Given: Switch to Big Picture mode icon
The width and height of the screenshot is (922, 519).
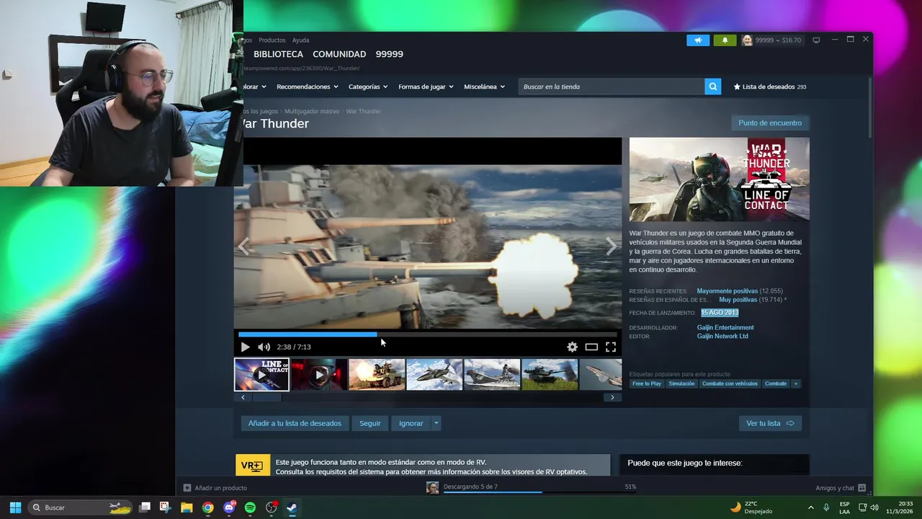Looking at the screenshot, I should click(x=816, y=40).
